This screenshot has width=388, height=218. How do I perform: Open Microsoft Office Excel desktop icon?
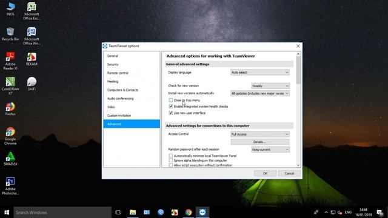tap(32, 11)
